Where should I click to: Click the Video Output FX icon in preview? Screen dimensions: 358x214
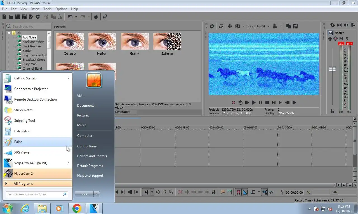coord(230,26)
